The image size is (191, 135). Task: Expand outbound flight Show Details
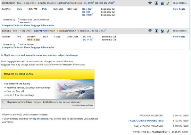pos(180,3)
